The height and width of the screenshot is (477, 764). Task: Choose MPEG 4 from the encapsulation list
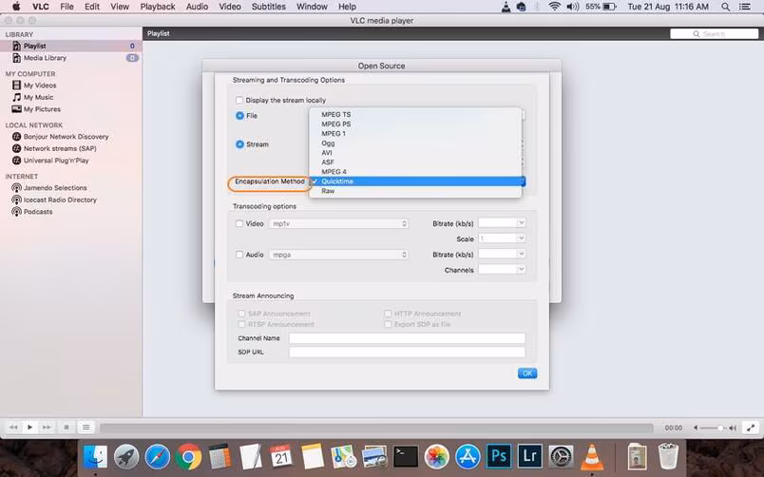[415, 171]
